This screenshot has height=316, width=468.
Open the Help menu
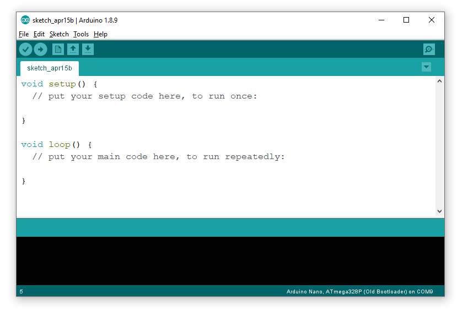(100, 34)
